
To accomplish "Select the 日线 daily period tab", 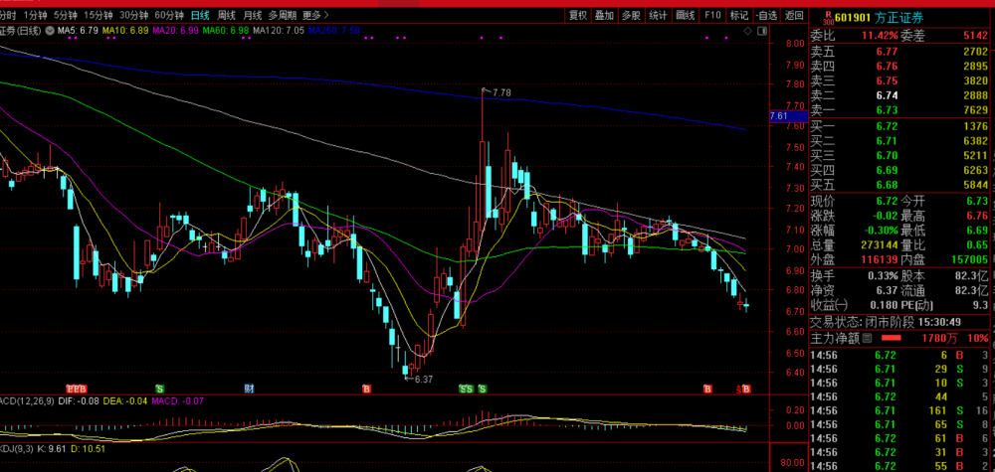I will (x=200, y=15).
